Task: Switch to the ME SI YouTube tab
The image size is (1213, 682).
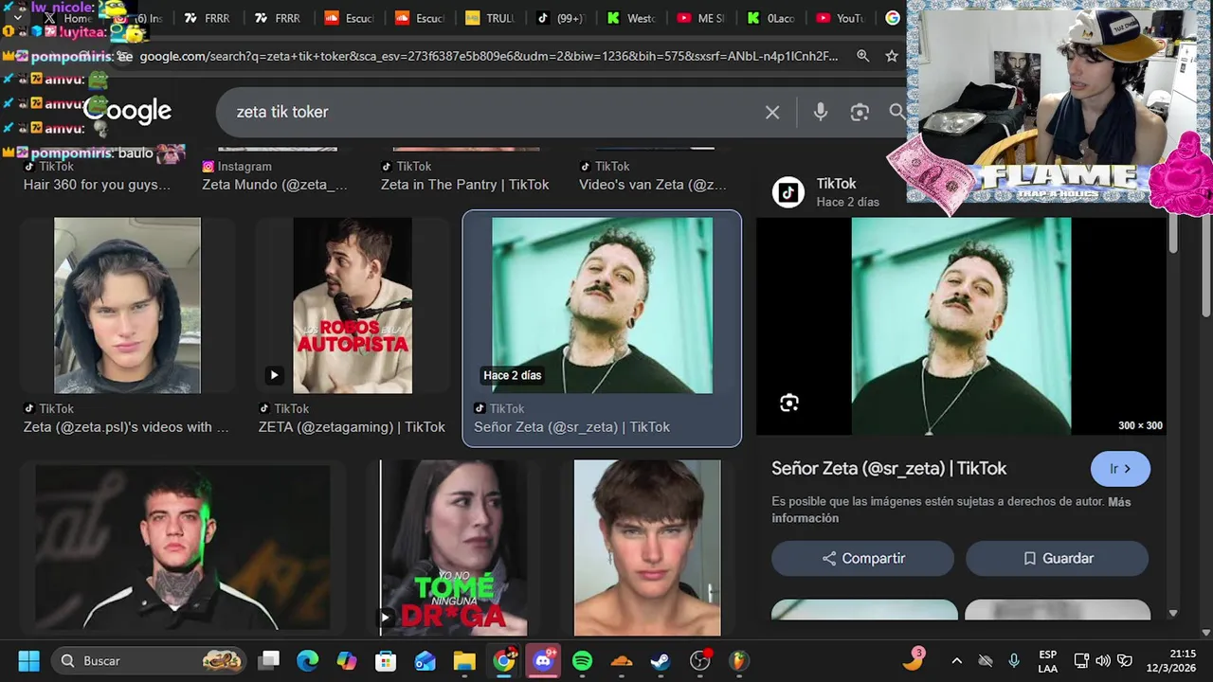Action: [700, 18]
